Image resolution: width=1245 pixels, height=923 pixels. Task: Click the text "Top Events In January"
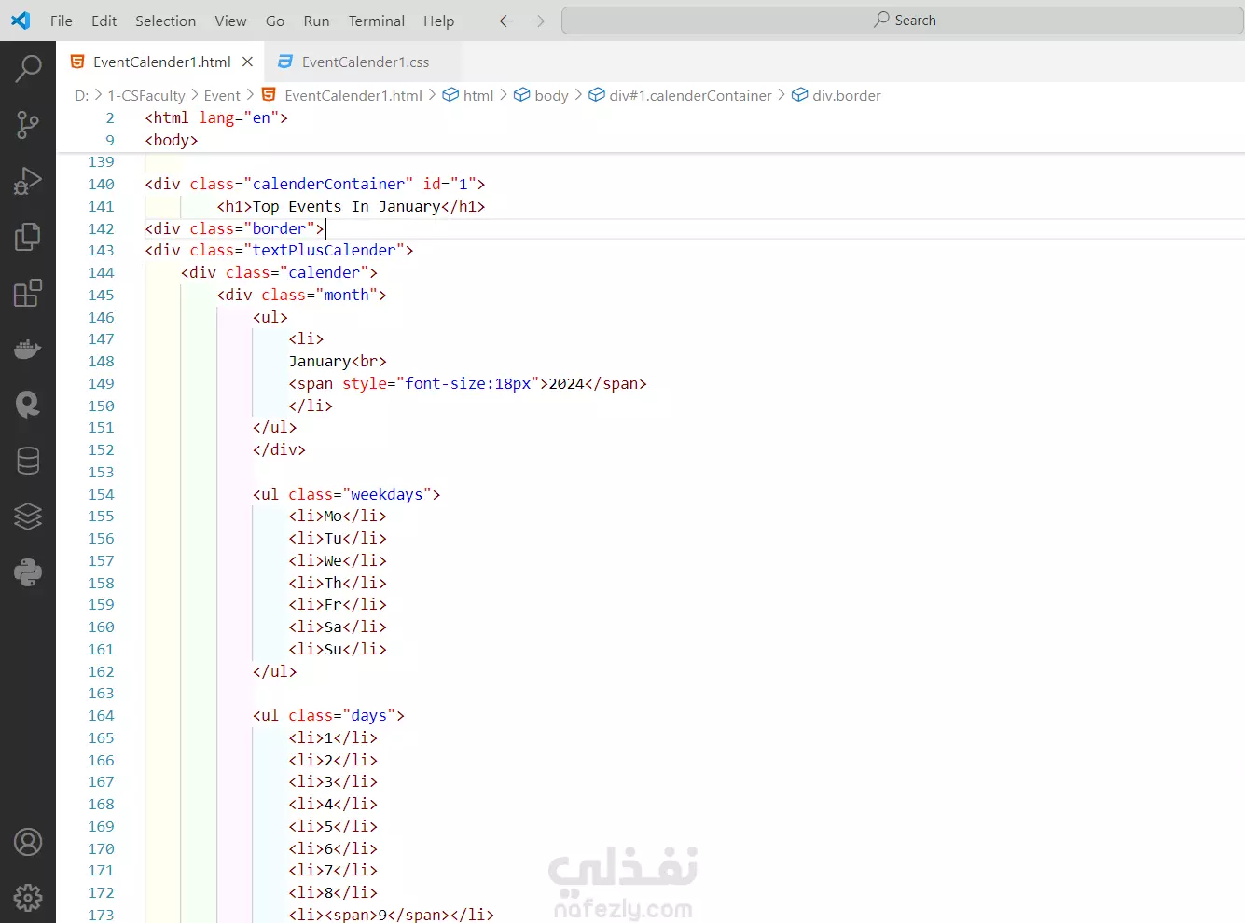pos(346,206)
